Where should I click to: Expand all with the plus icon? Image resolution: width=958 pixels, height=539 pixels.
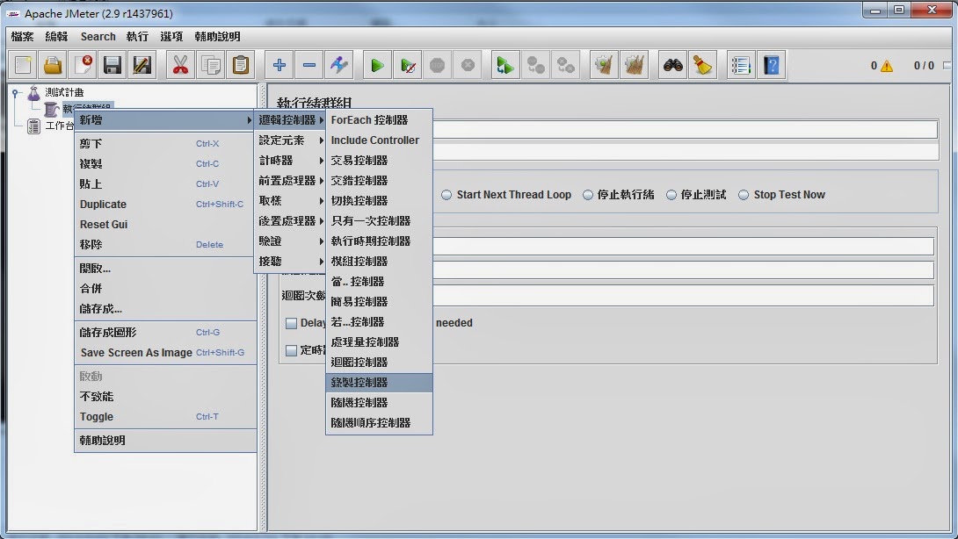coord(279,65)
